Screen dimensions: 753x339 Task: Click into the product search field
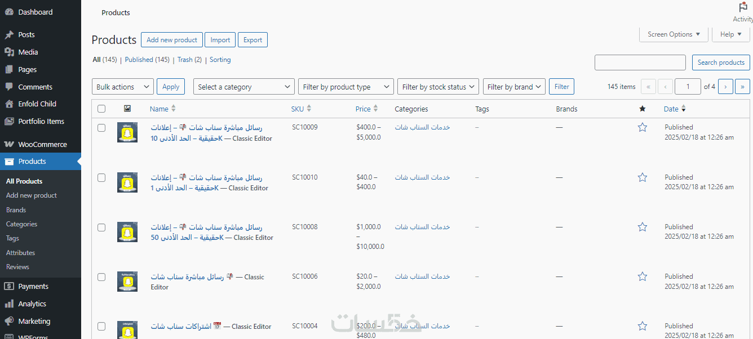(640, 63)
